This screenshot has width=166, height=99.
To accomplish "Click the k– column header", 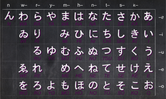I will 135,5.
